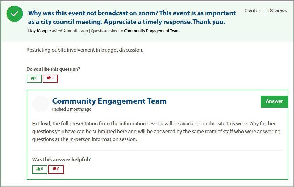Viewport: 294px width, 187px height.
Task: Click the 'Replied 2 months ago' timestamp
Action: coord(72,109)
